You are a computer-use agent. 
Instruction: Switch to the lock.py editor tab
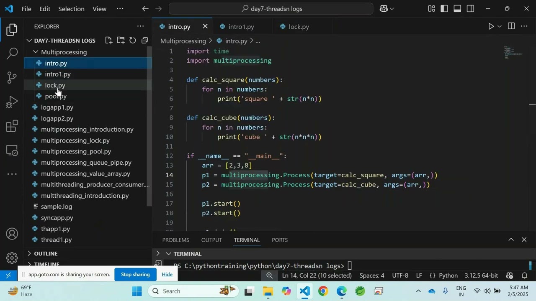(x=299, y=27)
